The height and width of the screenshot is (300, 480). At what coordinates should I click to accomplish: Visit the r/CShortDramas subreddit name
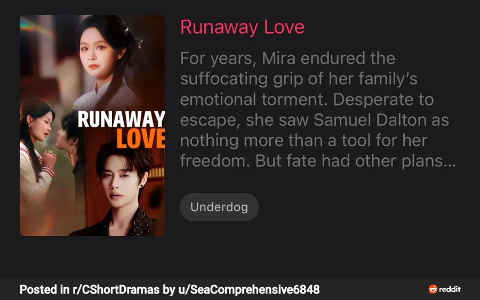(x=116, y=289)
